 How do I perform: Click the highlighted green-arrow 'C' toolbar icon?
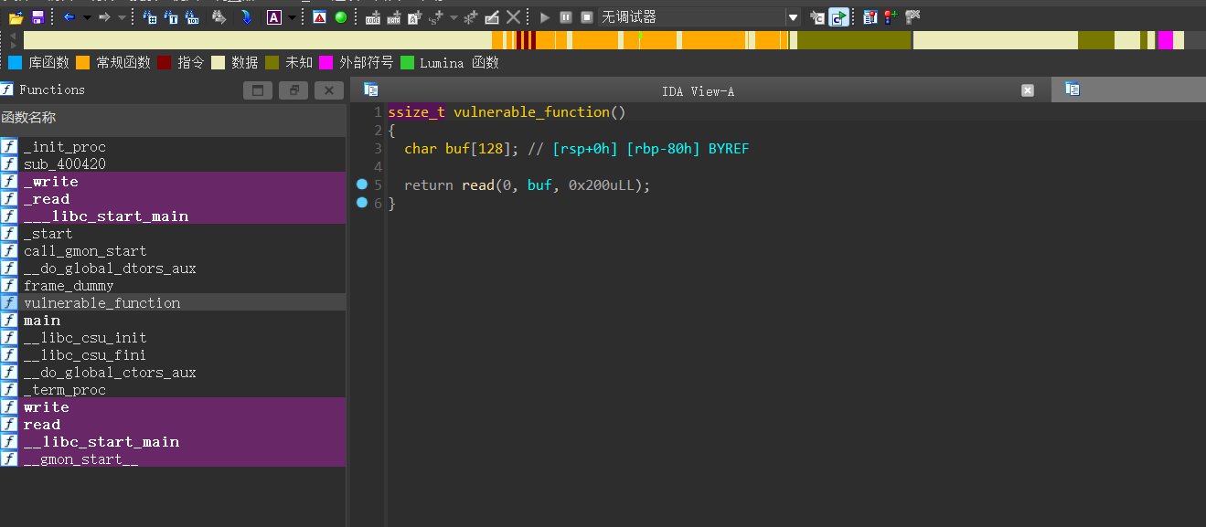pyautogui.click(x=838, y=17)
